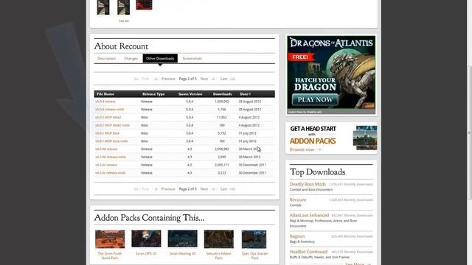This screenshot has width=472, height=265.
Task: Open Setsuki's Addon Pack thumbnail
Action: pos(219,239)
